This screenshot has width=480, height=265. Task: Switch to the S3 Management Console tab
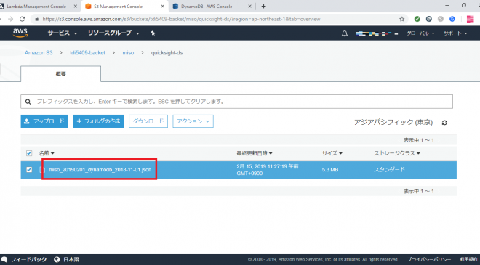pyautogui.click(x=124, y=6)
